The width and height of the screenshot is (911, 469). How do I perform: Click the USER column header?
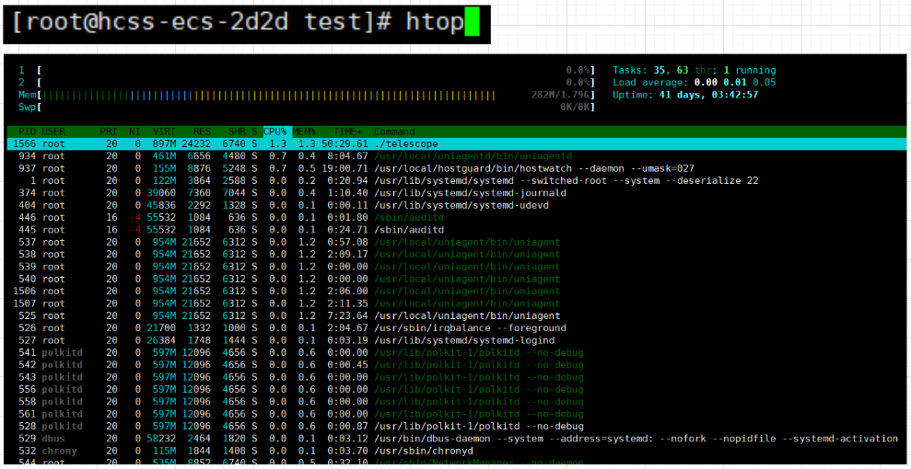point(53,132)
